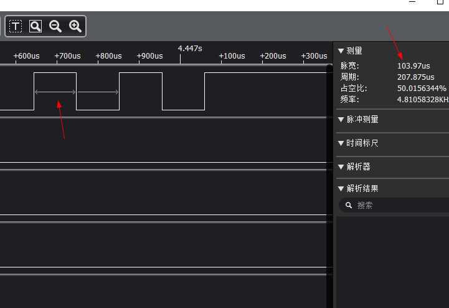The height and width of the screenshot is (308, 449).
Task: Collapse the 解析结果 section
Action: 341,189
